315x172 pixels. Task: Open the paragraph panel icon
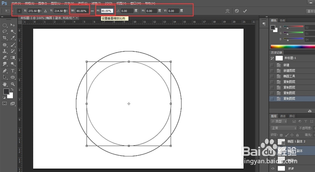264,24
